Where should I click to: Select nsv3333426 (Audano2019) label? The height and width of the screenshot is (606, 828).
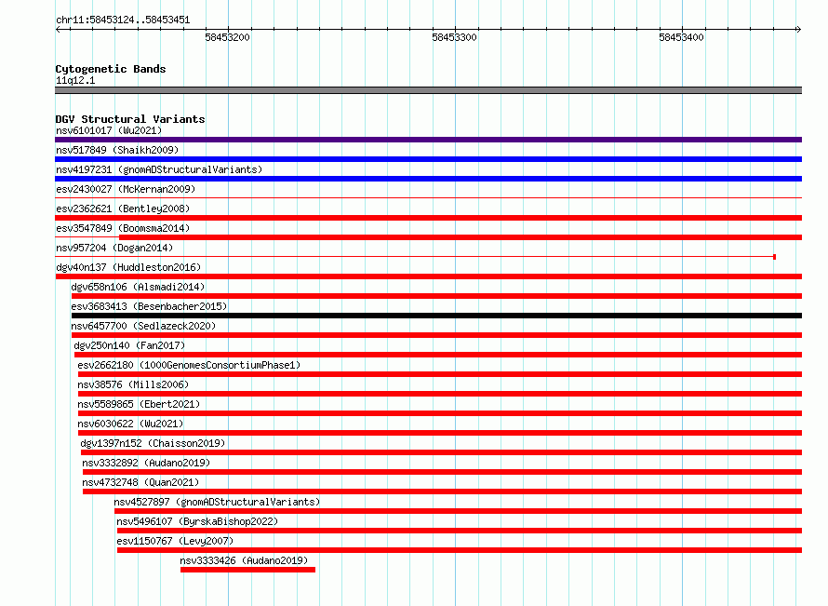[244, 560]
